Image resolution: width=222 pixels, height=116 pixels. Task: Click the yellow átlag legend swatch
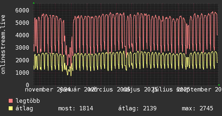coord(11,108)
